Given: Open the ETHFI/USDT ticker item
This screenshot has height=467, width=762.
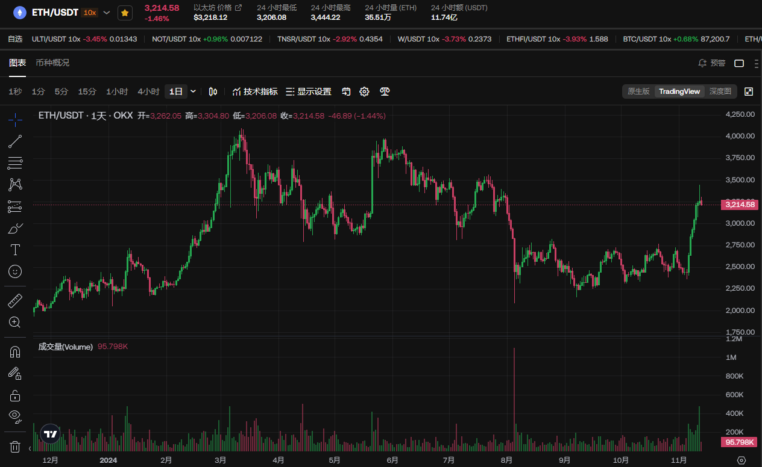Looking at the screenshot, I should [557, 39].
